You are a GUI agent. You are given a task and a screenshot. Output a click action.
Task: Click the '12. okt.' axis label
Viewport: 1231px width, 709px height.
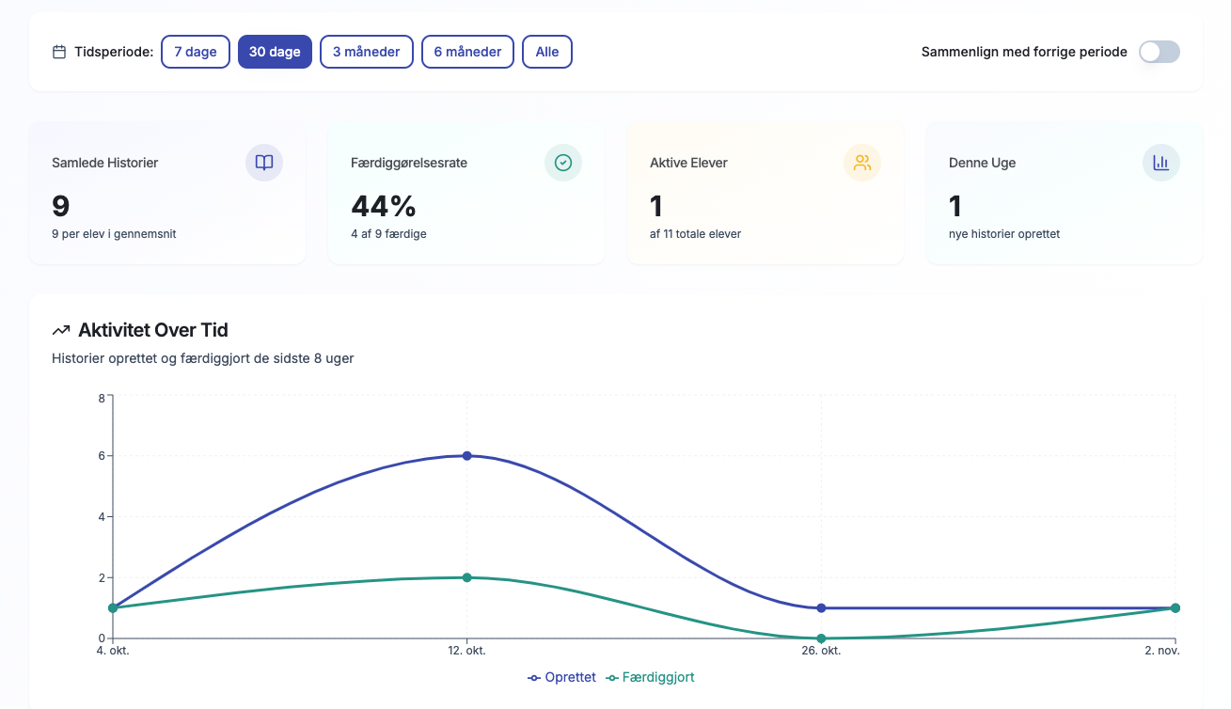tap(467, 651)
